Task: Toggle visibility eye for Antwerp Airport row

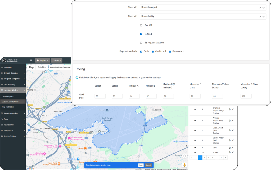Action: 195,120
